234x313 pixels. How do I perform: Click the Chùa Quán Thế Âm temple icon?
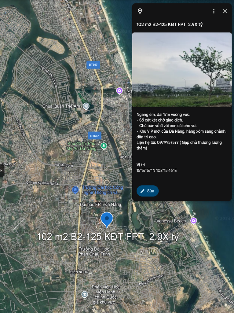tap(86, 106)
